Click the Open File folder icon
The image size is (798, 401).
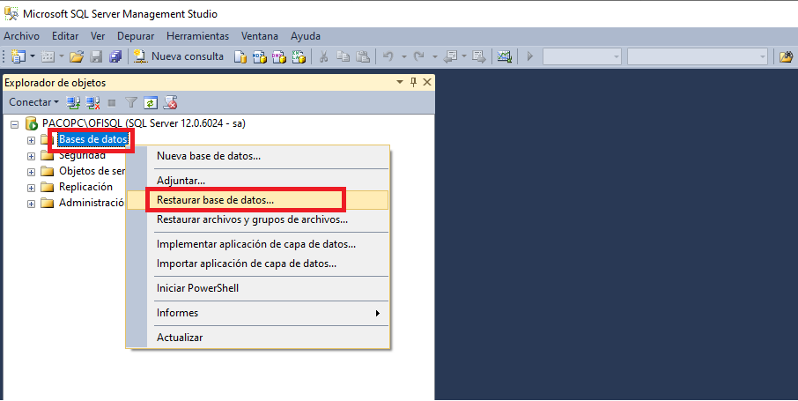(x=77, y=56)
